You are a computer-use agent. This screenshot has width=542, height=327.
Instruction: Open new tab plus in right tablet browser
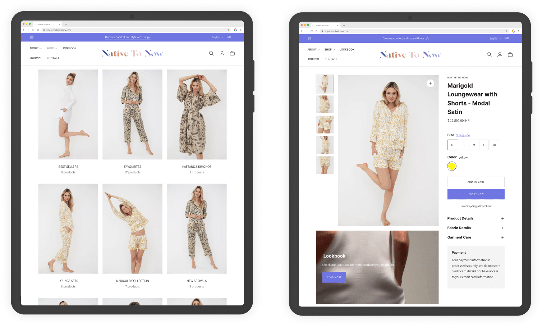tap(344, 26)
